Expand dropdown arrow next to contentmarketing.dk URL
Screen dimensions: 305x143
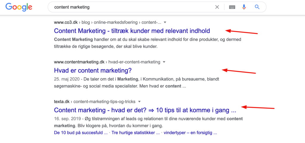tap(164, 62)
